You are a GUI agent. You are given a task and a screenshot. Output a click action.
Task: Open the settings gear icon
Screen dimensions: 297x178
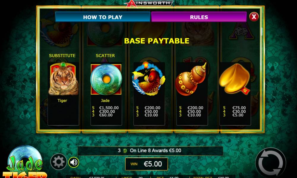tap(59, 162)
